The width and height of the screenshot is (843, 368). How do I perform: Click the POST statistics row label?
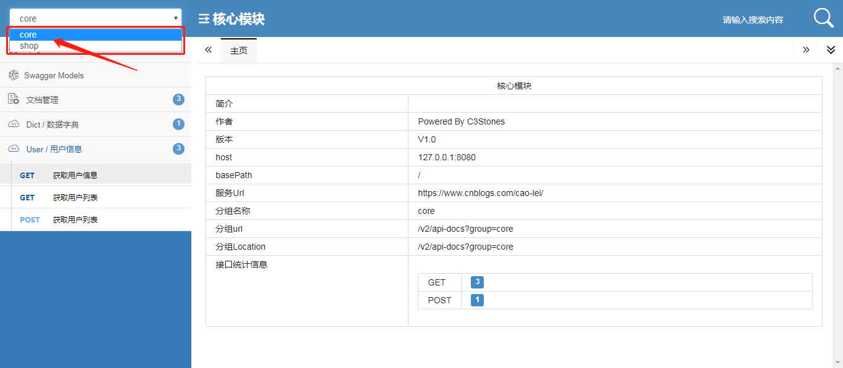(440, 300)
